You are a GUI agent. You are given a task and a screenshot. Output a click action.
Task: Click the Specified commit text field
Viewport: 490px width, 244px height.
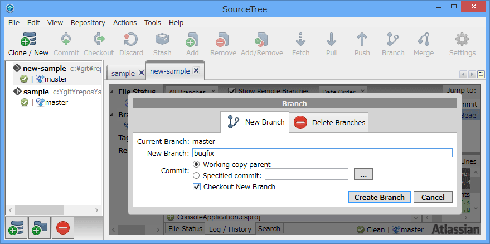click(x=307, y=174)
